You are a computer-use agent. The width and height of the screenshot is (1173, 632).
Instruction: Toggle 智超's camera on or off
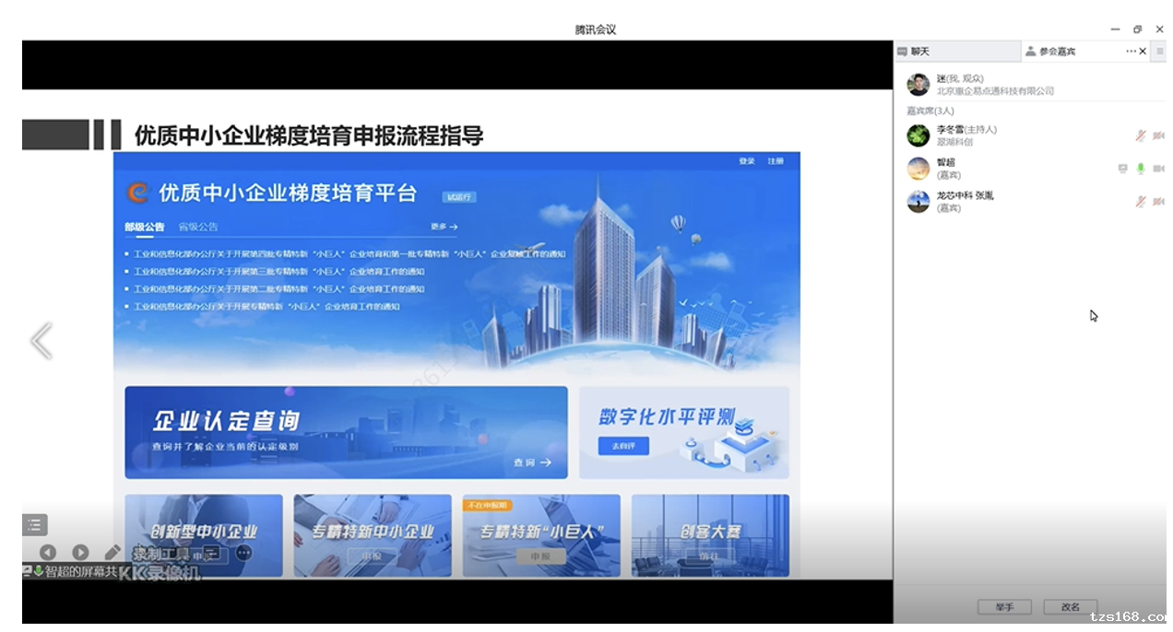pyautogui.click(x=1158, y=169)
